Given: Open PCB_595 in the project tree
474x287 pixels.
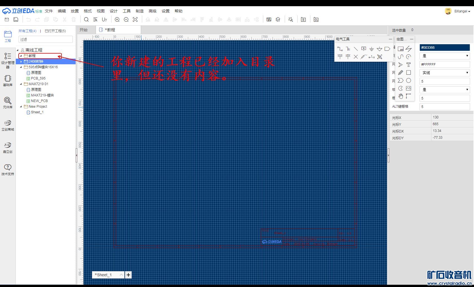Looking at the screenshot, I should click(x=38, y=78).
